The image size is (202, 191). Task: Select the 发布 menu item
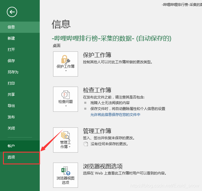coord(20,117)
